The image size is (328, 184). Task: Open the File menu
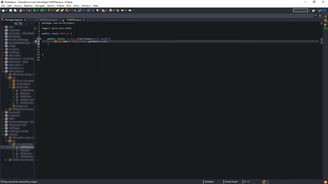3,6
